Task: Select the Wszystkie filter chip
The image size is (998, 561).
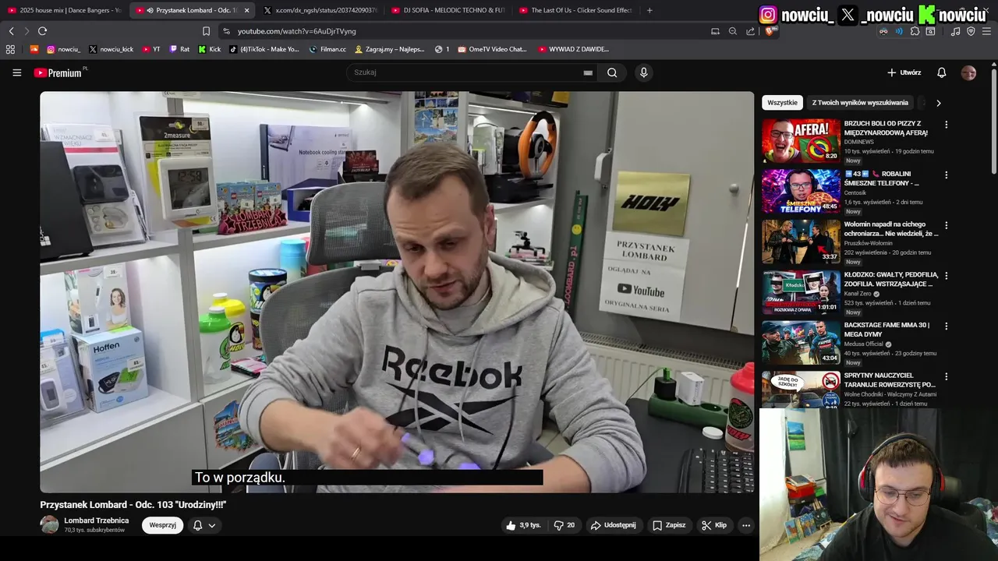Action: click(x=782, y=103)
